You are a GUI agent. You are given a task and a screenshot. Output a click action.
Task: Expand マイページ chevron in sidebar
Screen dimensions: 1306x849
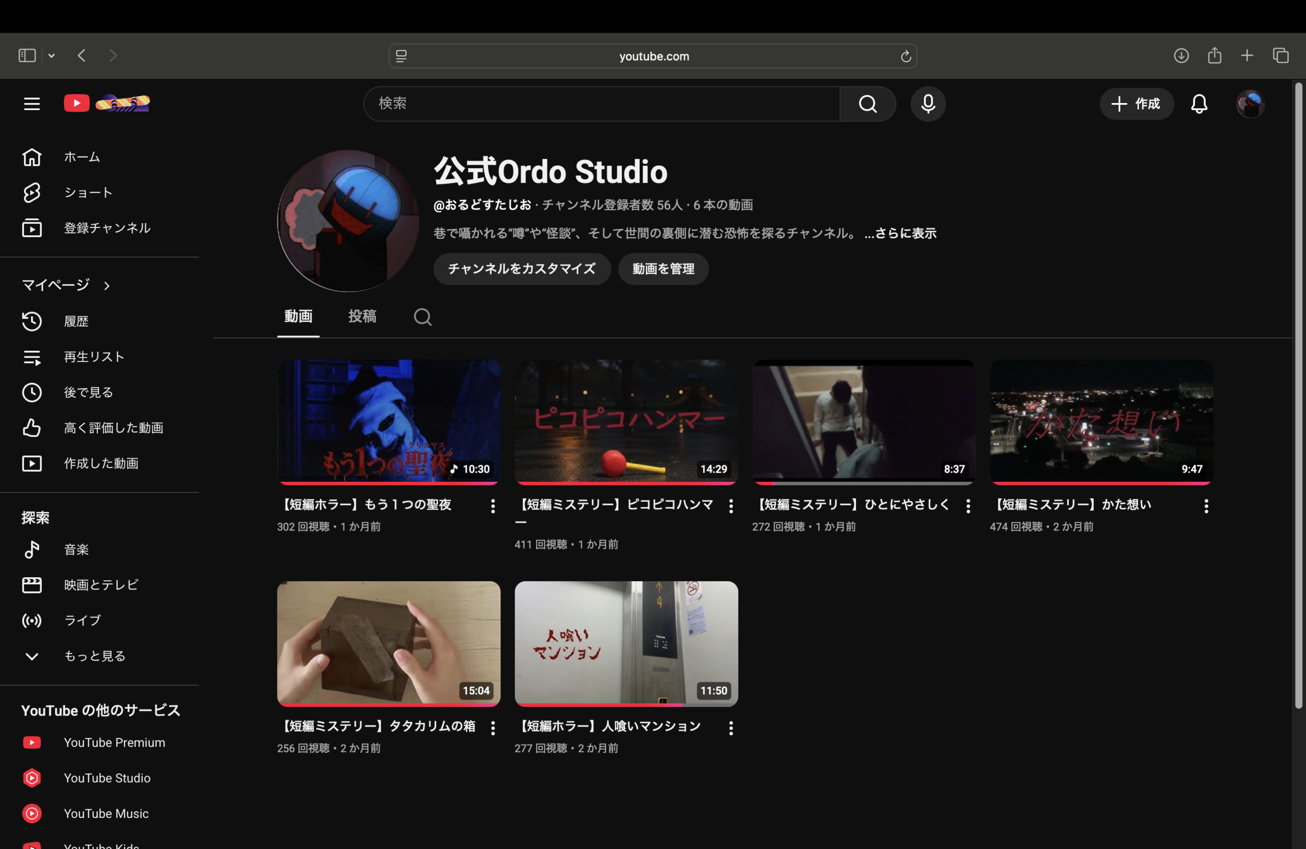(x=107, y=286)
